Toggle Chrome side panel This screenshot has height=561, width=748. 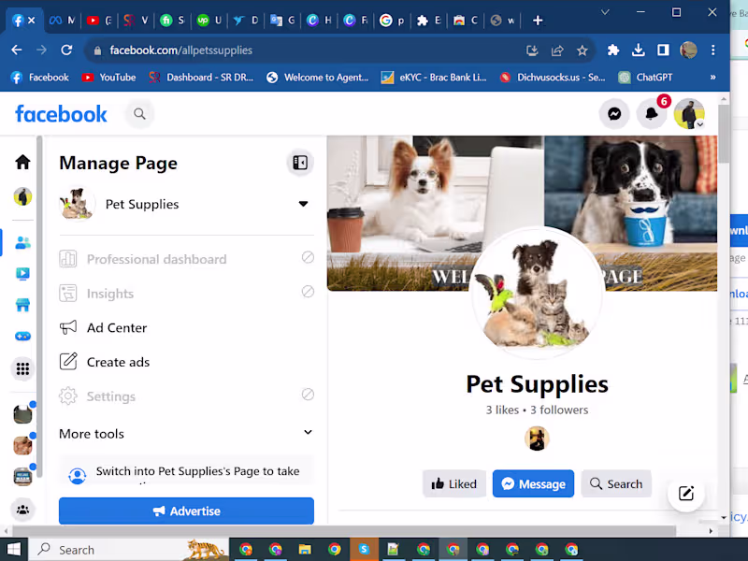pos(663,50)
